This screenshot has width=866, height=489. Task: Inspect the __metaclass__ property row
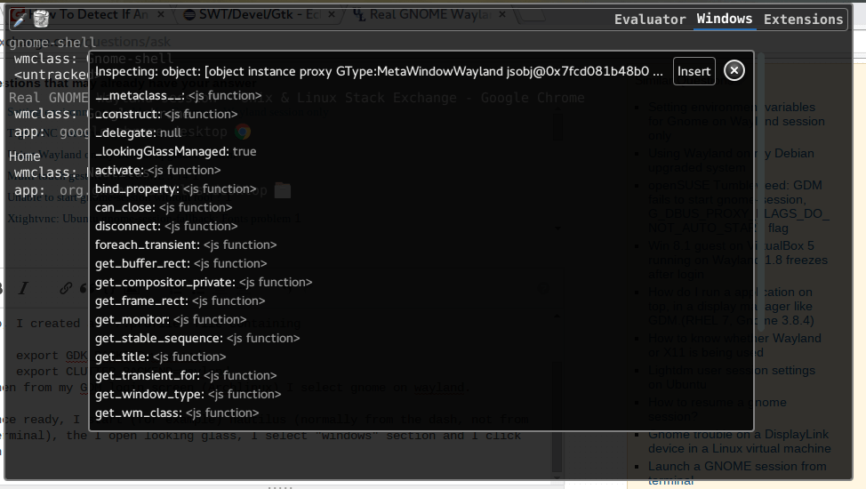(179, 96)
